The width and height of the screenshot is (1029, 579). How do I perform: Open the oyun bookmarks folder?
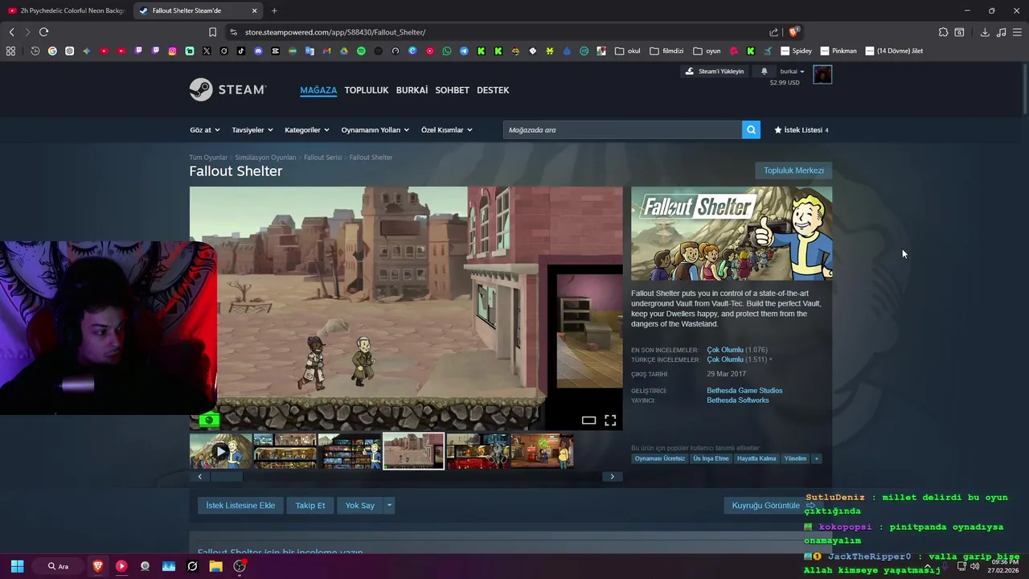click(707, 51)
